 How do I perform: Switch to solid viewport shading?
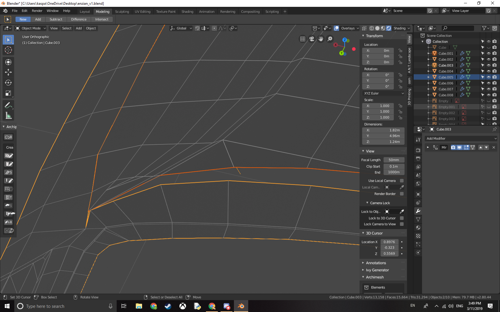pos(377,28)
